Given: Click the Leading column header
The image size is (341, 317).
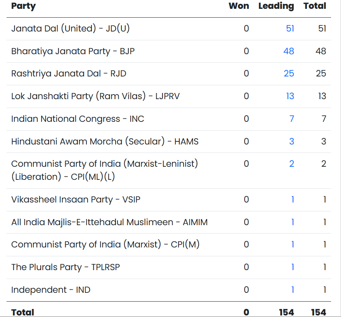Looking at the screenshot, I should (276, 6).
